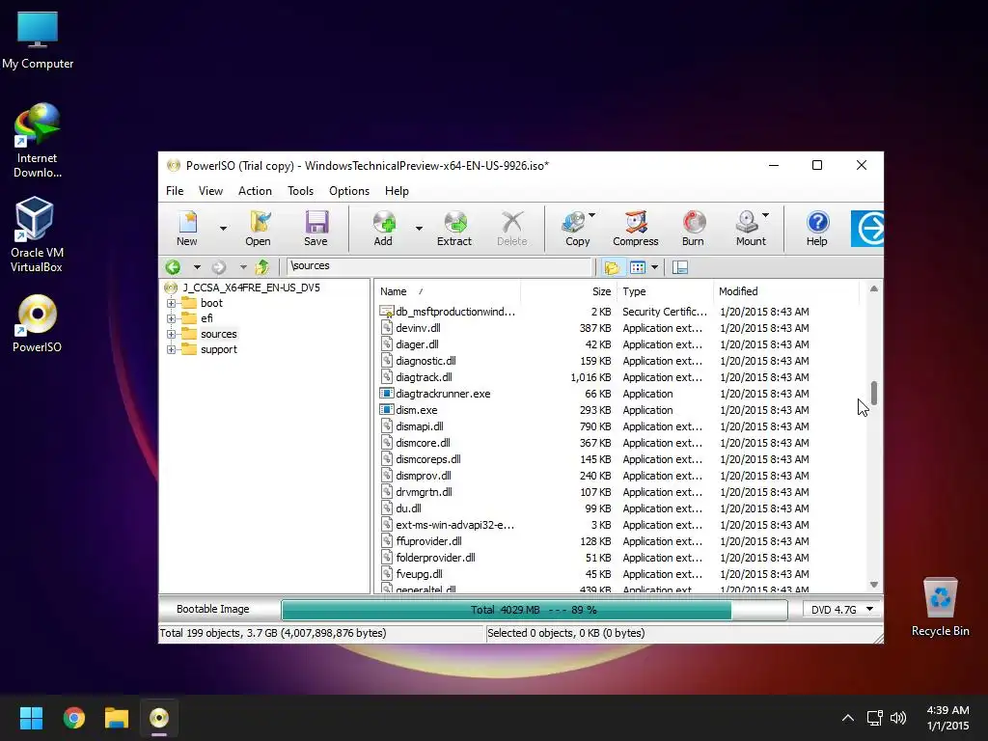Select file folderprovider.dll in list

click(x=435, y=558)
